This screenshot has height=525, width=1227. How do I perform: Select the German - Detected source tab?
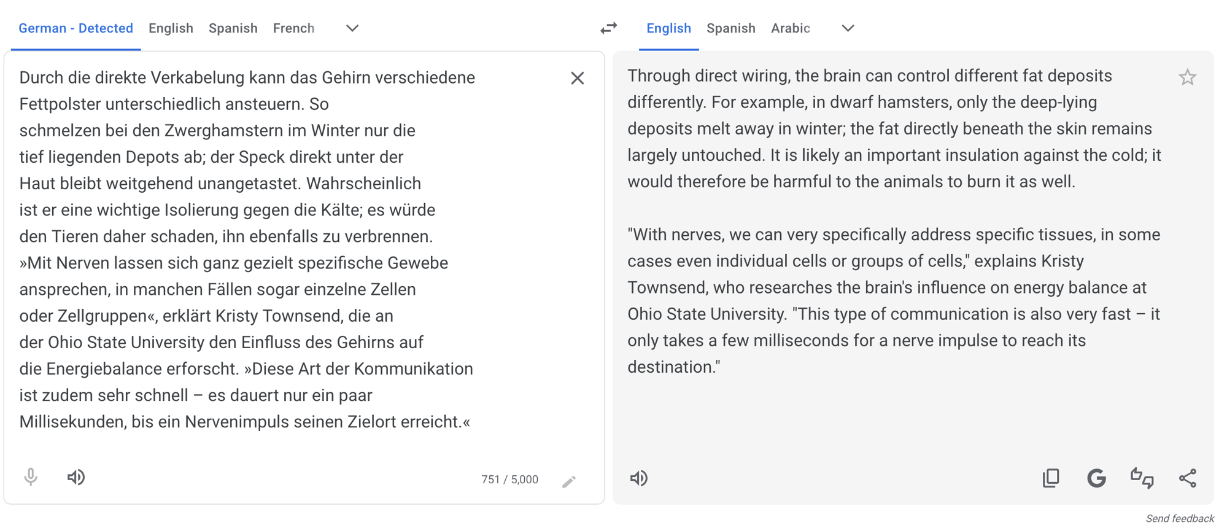coord(75,28)
